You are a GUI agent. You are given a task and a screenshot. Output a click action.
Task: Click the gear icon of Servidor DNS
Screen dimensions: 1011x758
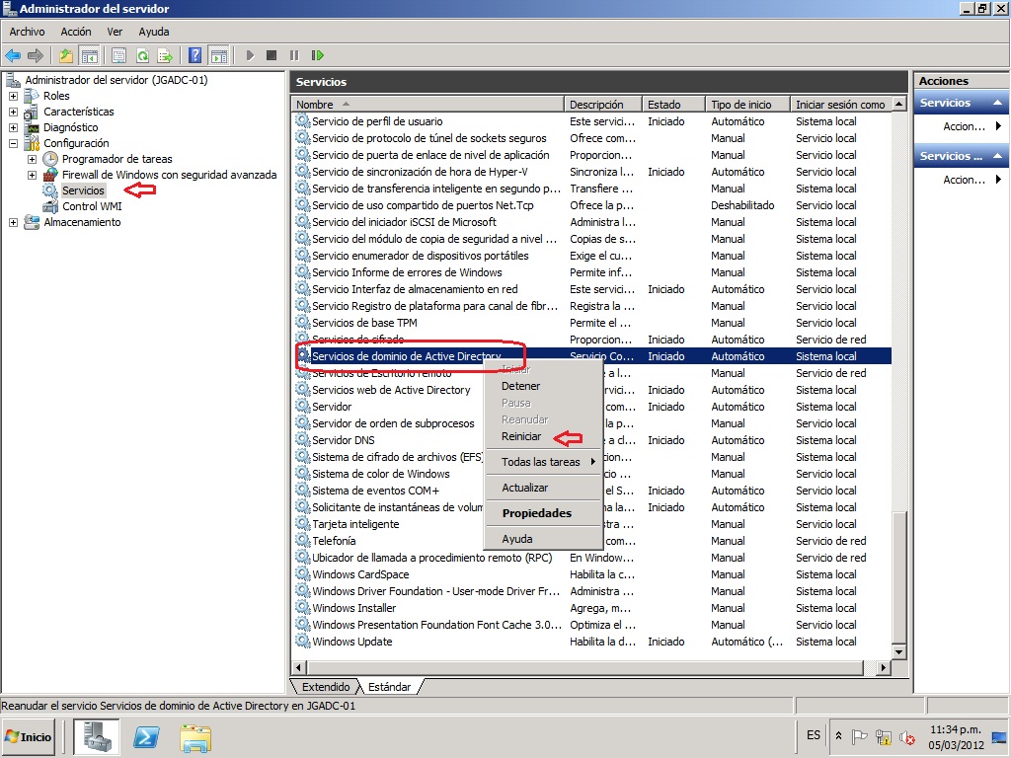302,440
